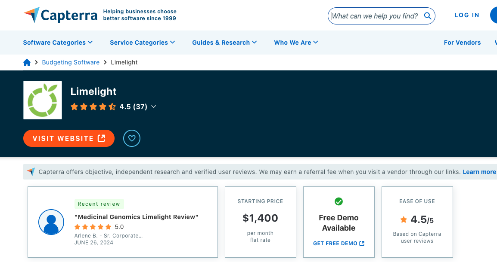Click the half-filled fifth star in Limelight's rating
Viewport: 497px width, 262px height.
112,107
